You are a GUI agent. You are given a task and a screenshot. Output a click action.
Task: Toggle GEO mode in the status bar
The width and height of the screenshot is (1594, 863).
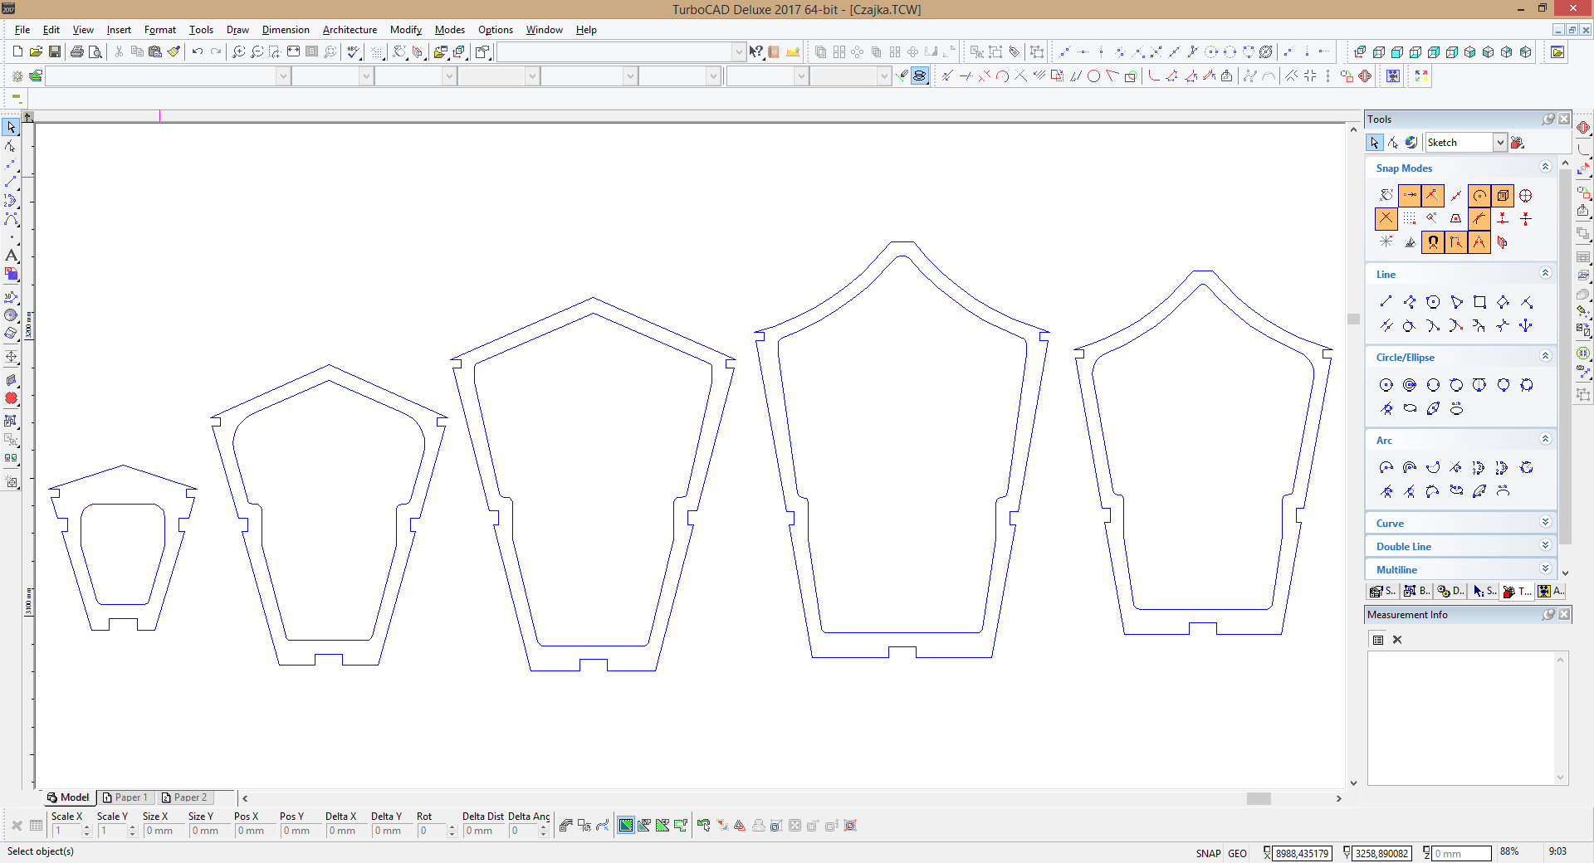[x=1237, y=853]
